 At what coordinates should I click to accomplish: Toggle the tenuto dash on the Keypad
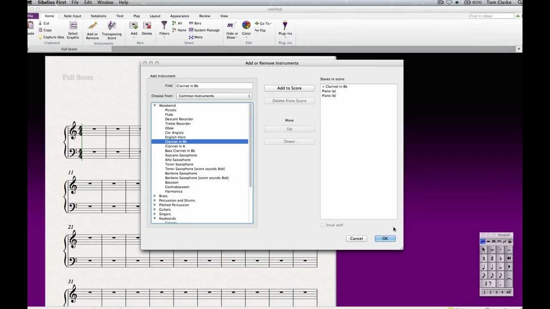click(509, 250)
